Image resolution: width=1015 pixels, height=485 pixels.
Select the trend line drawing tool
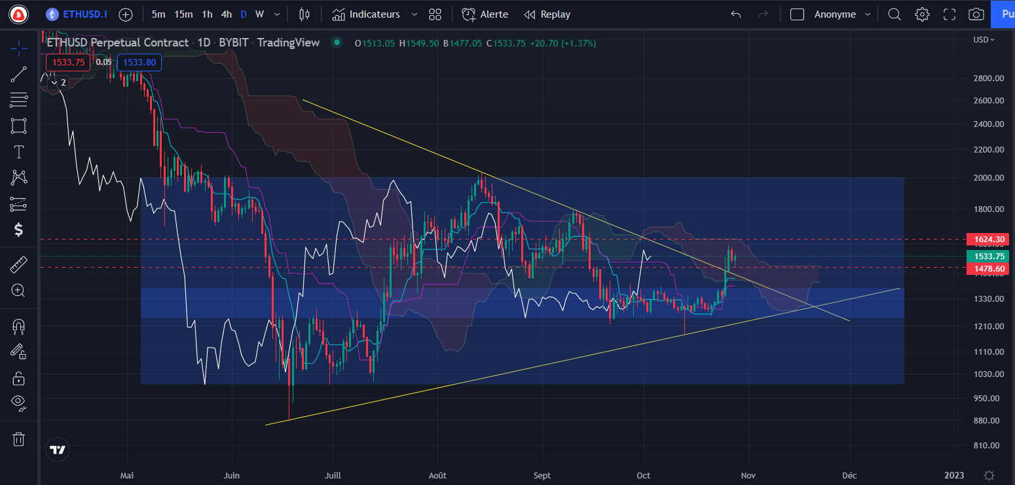click(x=18, y=74)
